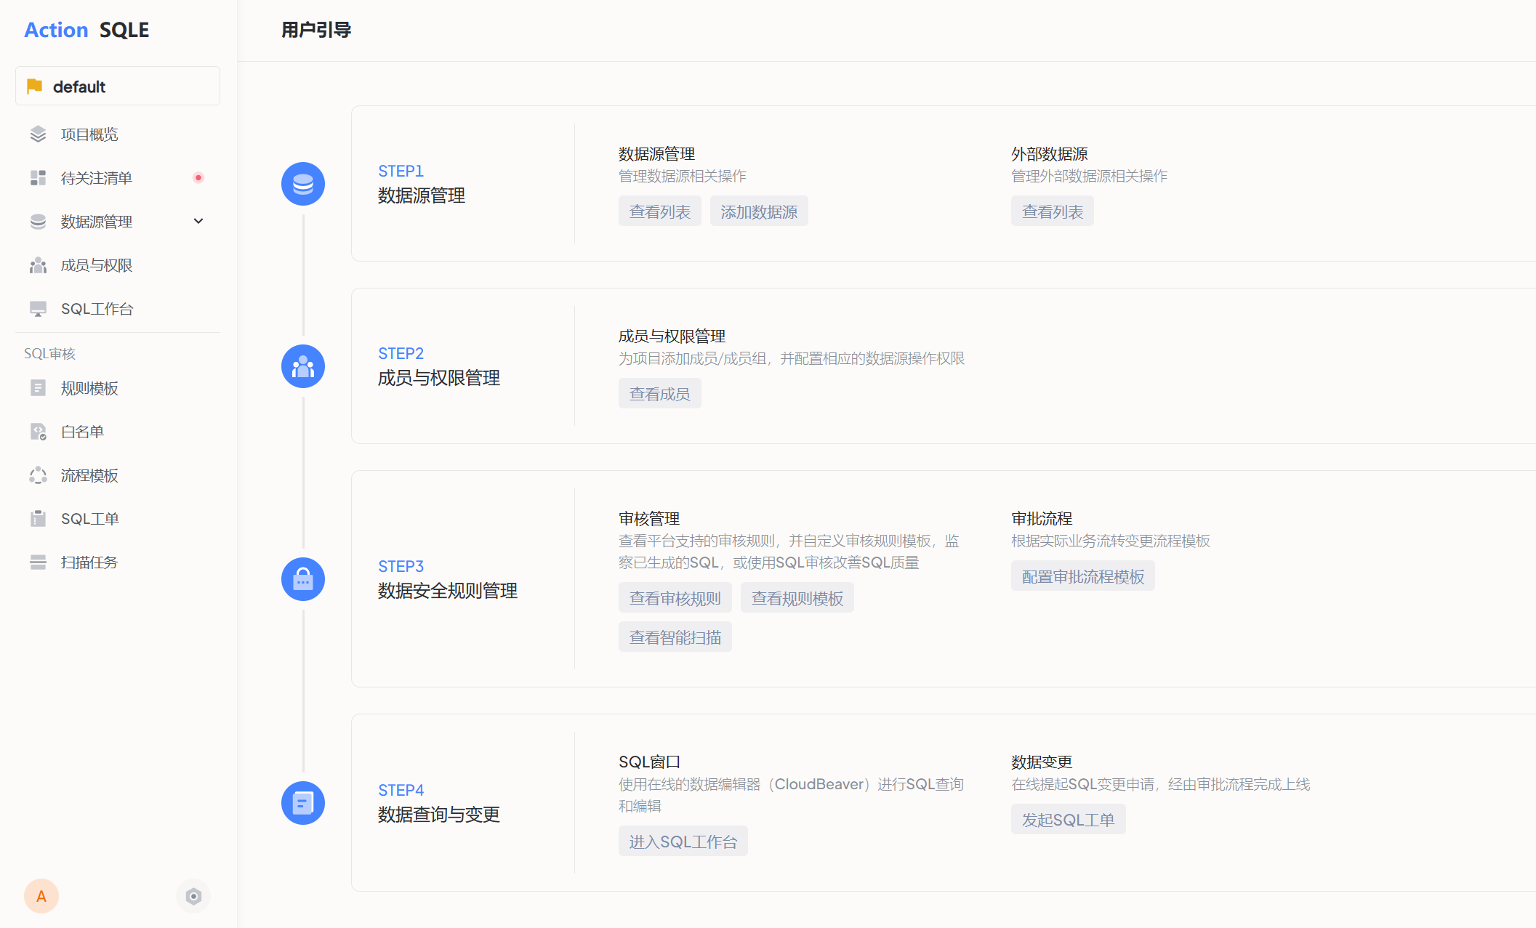Expand the 数据源管理 sidebar chevron
Screen dimensions: 1536x928
pos(198,222)
